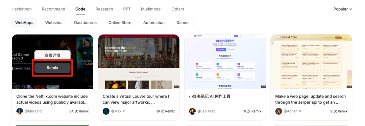Viewport: 365px width, 126px height.
Task: Switch to the Research tab
Action: point(104,9)
